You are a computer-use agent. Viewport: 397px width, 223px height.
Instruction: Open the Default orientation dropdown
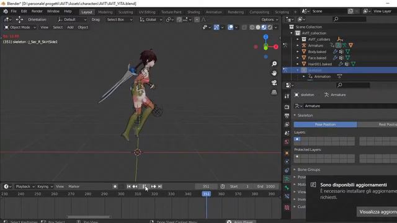[72, 20]
